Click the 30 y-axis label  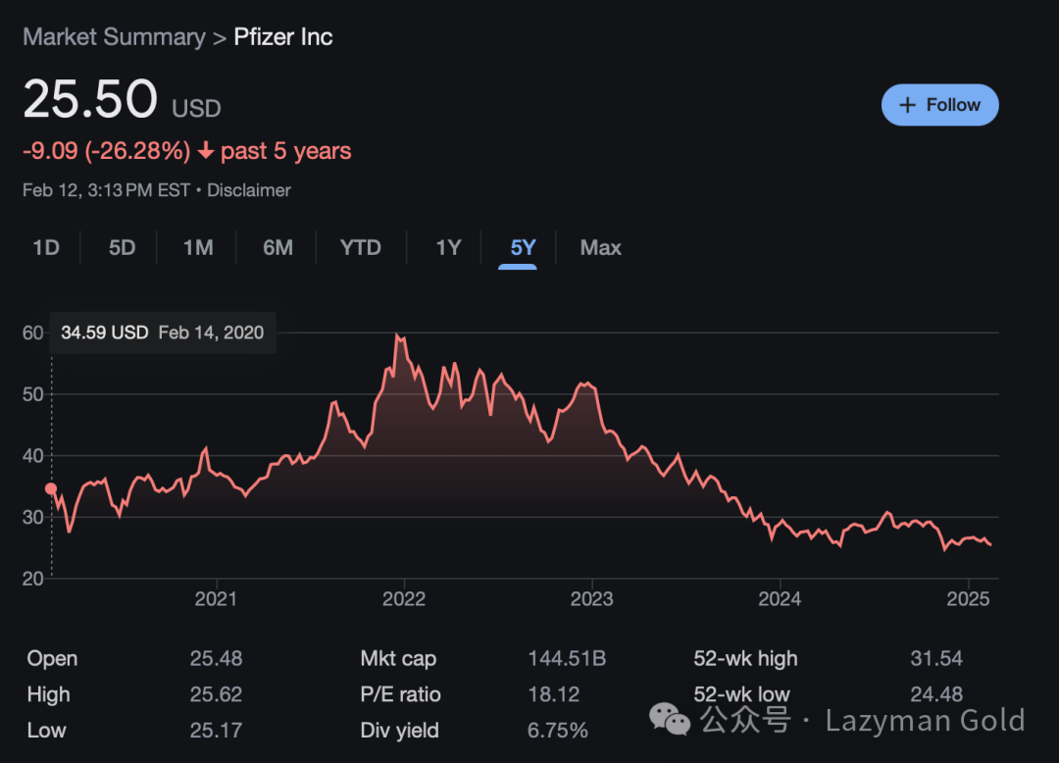click(33, 517)
